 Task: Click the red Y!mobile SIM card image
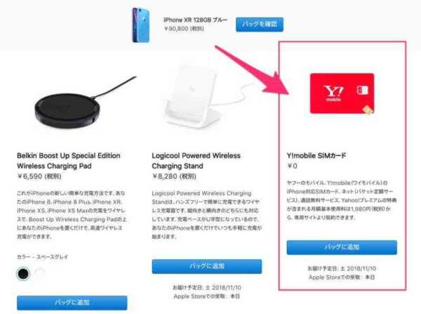click(x=342, y=93)
